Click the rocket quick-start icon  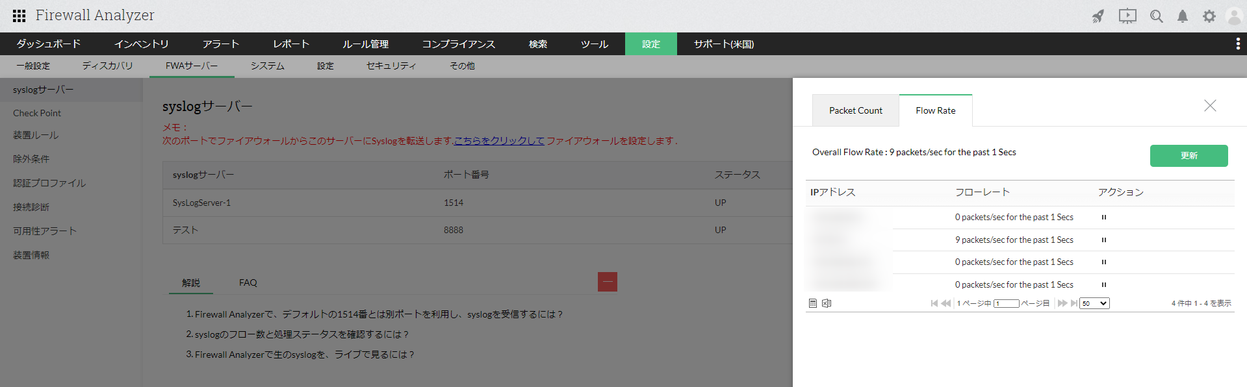point(1098,16)
